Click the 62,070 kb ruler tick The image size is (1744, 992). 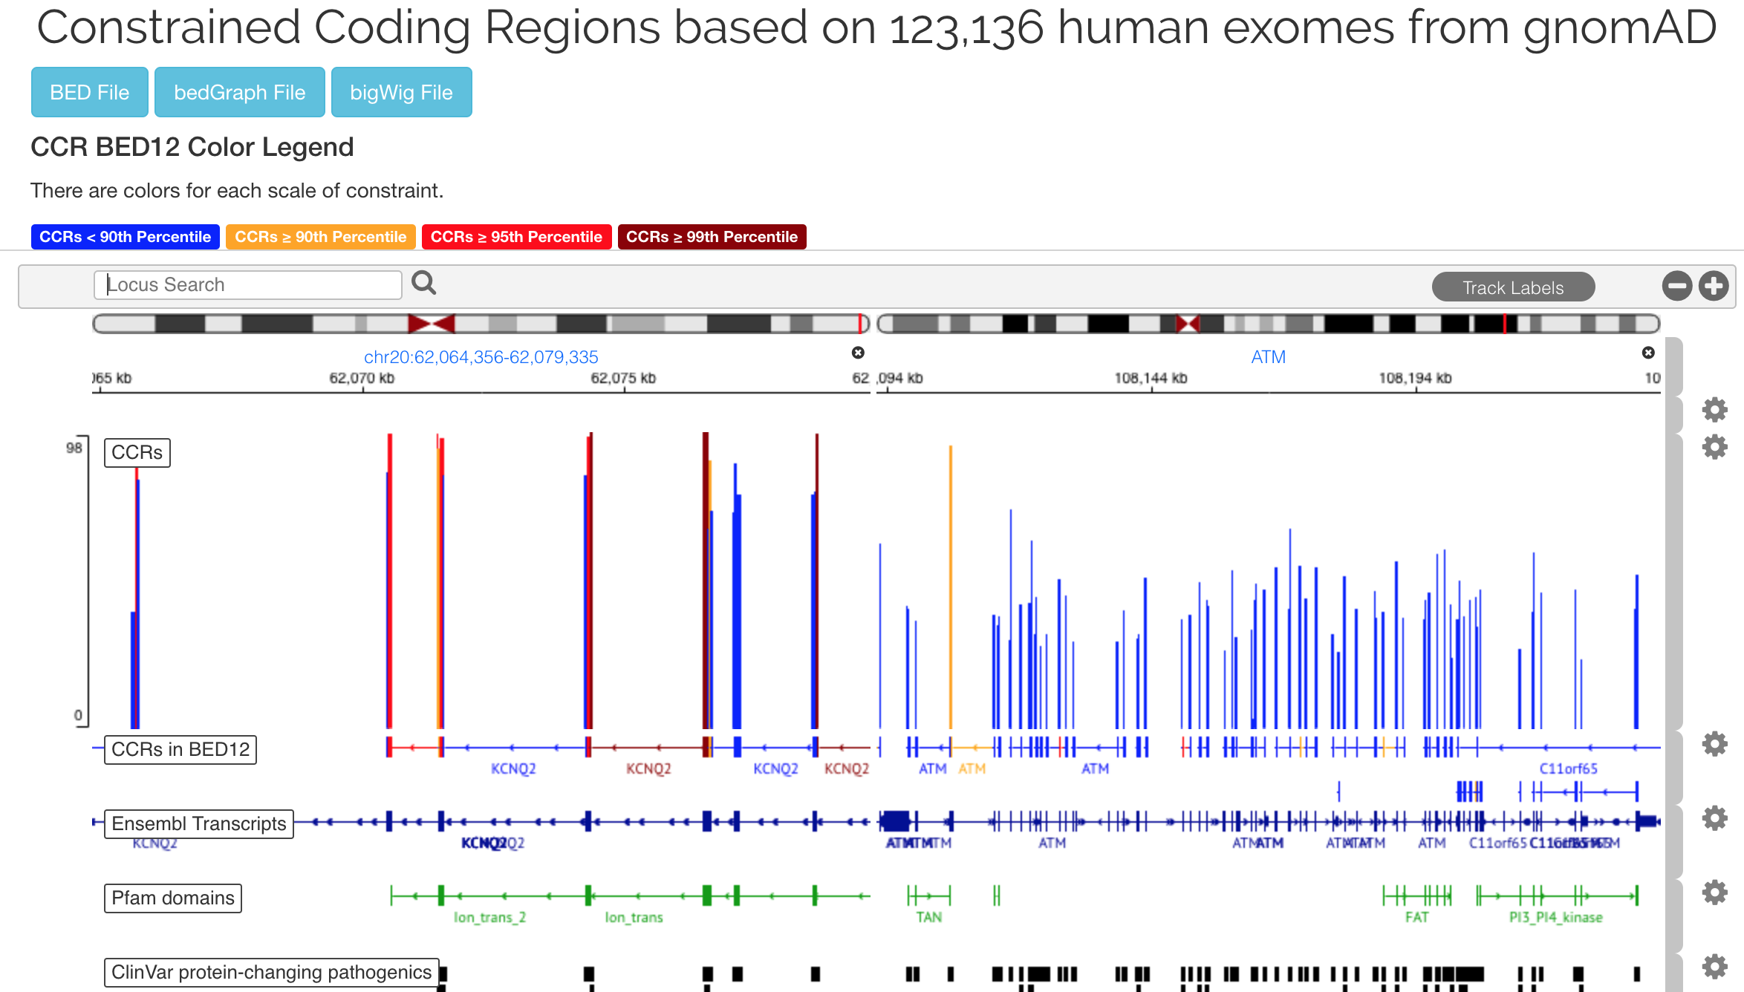tap(362, 378)
